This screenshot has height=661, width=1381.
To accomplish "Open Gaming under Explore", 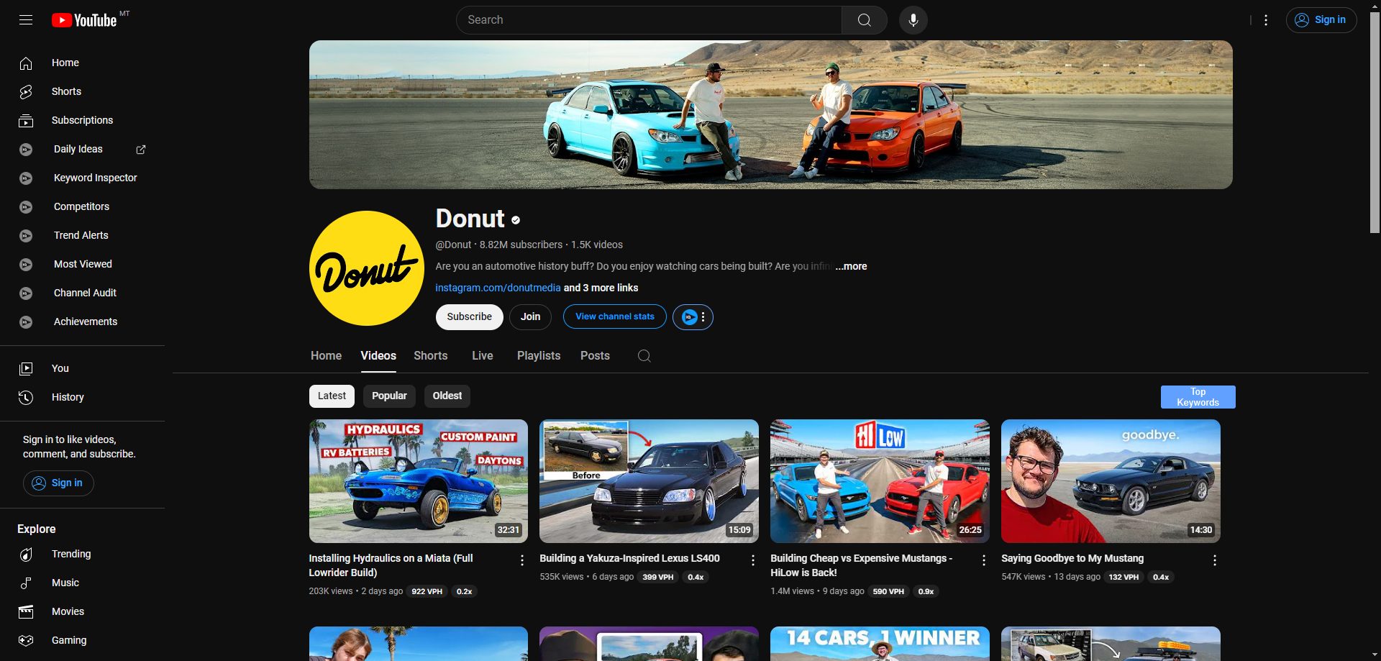I will coord(82,640).
